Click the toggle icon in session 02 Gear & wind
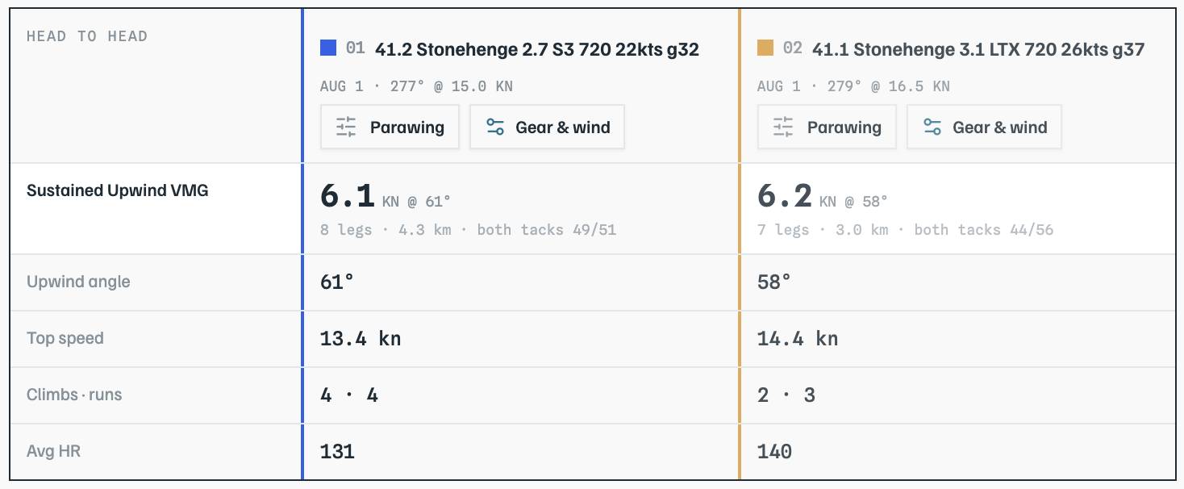 click(932, 127)
